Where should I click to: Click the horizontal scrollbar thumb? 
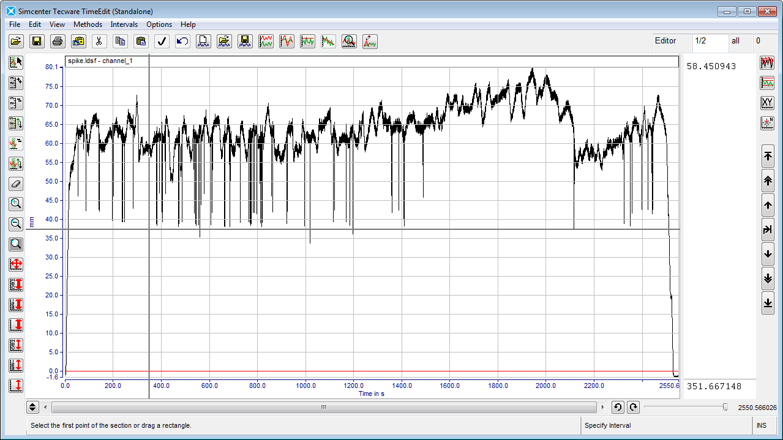tap(324, 407)
